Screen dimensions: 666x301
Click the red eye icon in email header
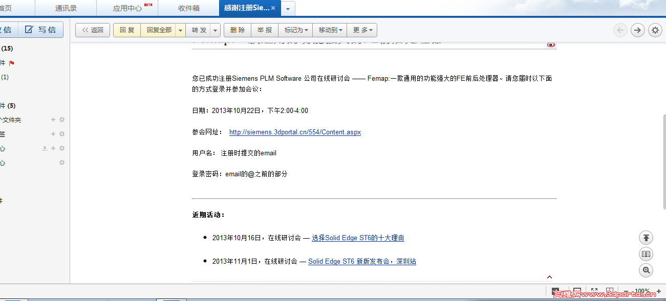click(551, 44)
